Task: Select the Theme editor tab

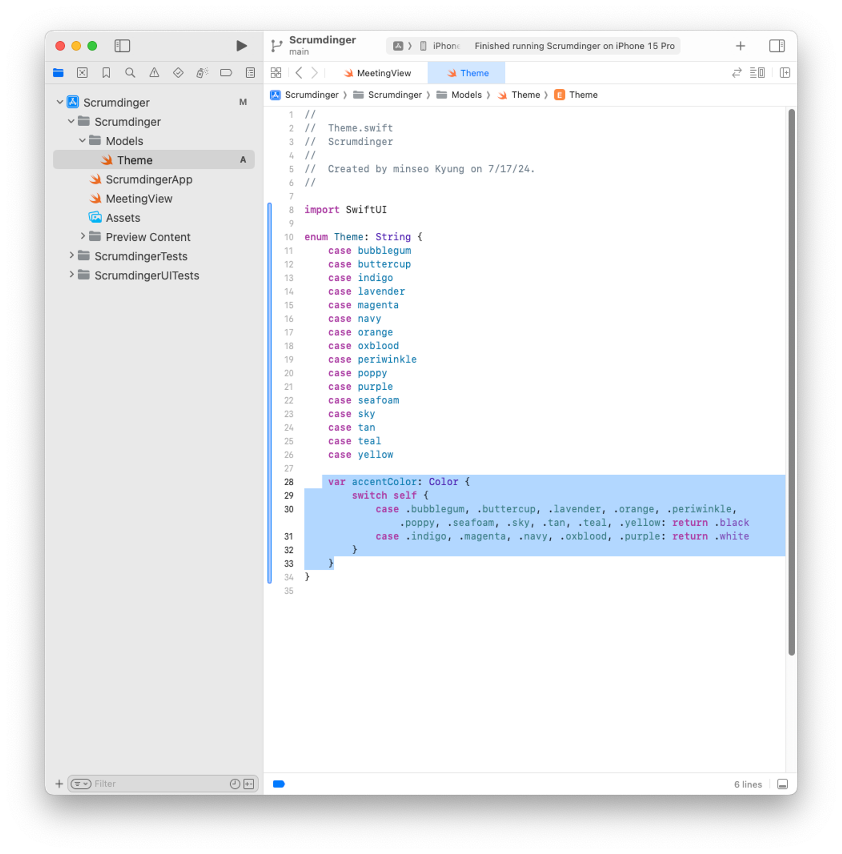Action: tap(467, 73)
